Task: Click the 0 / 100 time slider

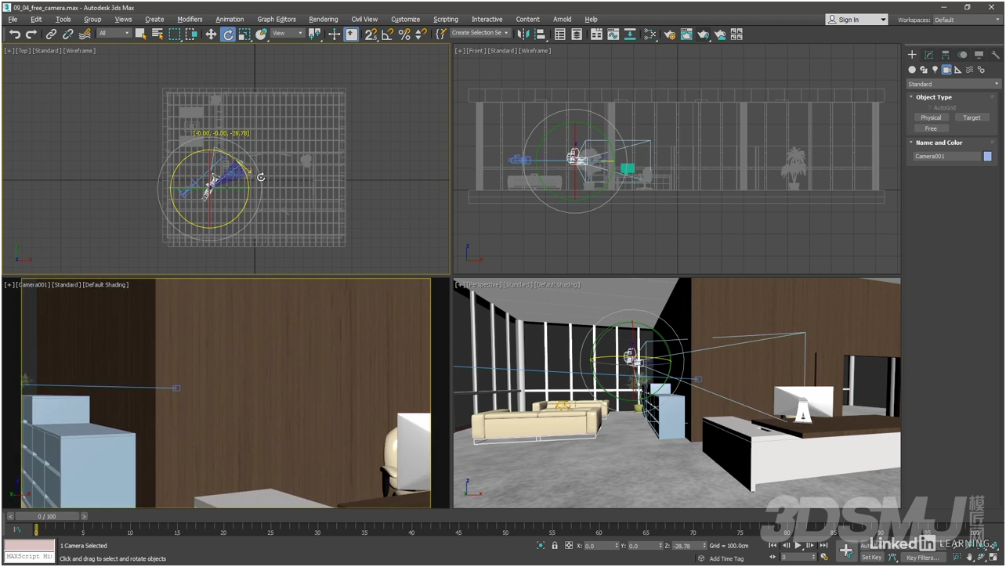Action: [x=47, y=516]
